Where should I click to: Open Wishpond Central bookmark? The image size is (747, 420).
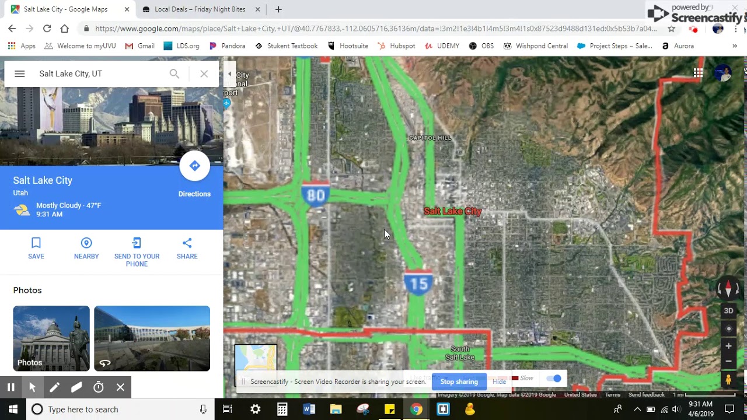[535, 46]
